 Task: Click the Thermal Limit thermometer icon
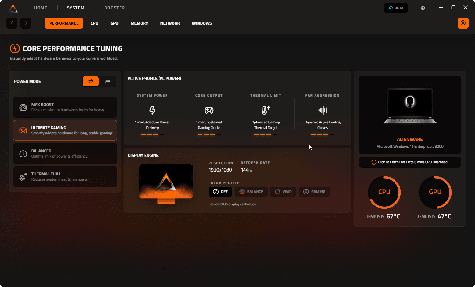coord(266,110)
